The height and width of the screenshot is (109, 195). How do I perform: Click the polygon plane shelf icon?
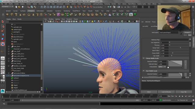click(x=24, y=15)
